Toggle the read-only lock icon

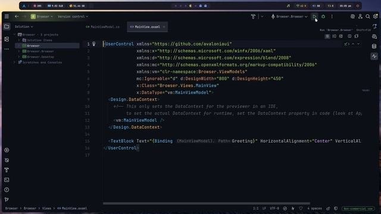(x=328, y=208)
